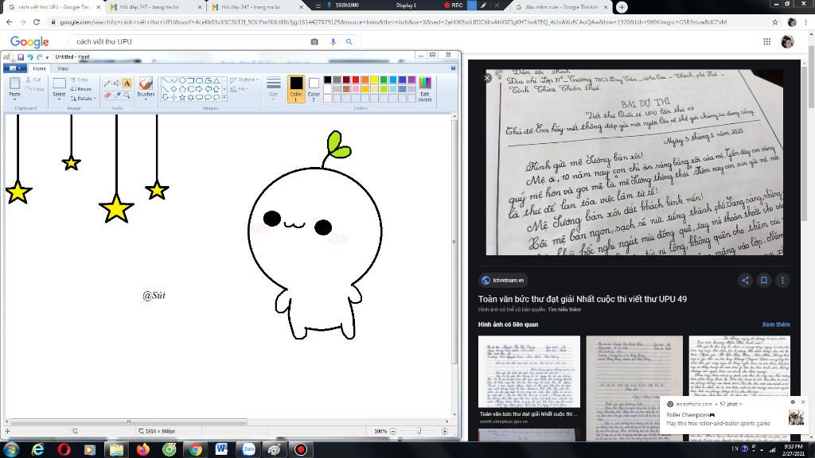Image resolution: width=815 pixels, height=458 pixels.
Task: Click the Redo arrow in Paint
Action: tap(39, 56)
